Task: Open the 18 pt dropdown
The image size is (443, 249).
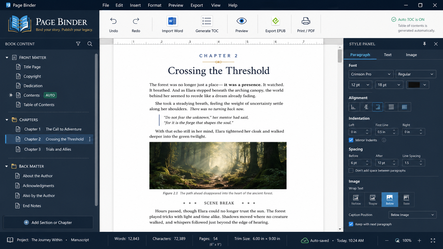Action: click(x=389, y=85)
